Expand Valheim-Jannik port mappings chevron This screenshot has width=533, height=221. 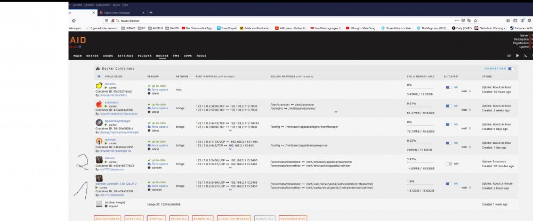[230, 190]
